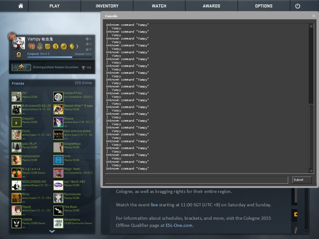Click the Friends panel header
This screenshot has width=319, height=239.
click(x=18, y=83)
